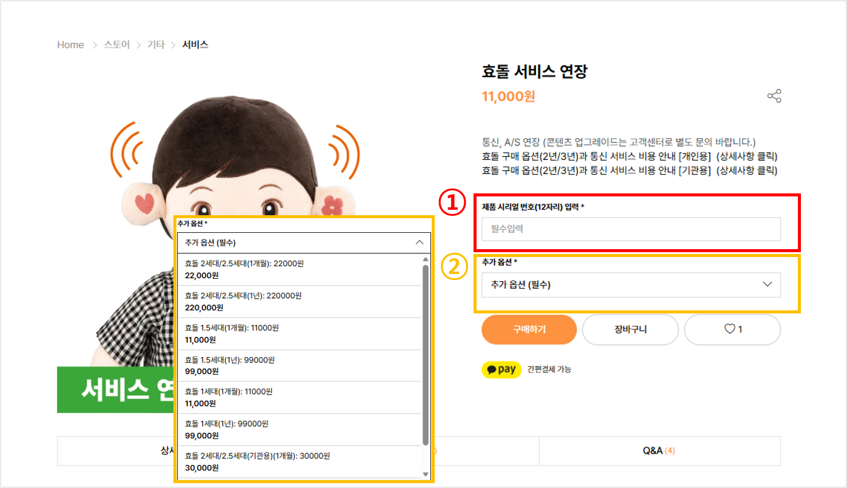Click the option list scroll-up arrow
Viewport: 847px width, 488px height.
click(x=426, y=259)
